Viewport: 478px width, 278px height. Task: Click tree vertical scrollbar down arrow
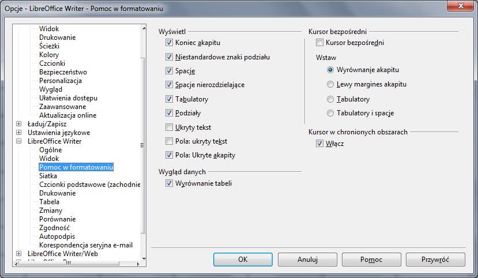tap(144, 258)
